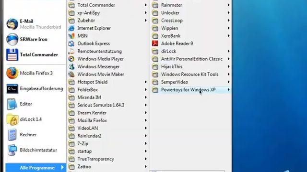Select Windows Resource Kit Tools entry
Screen dimensions: 307x172
point(191,75)
